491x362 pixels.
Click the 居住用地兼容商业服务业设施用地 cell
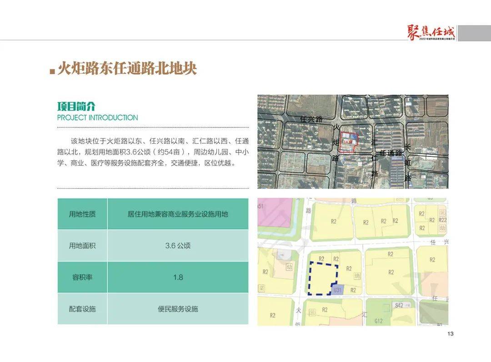(178, 214)
